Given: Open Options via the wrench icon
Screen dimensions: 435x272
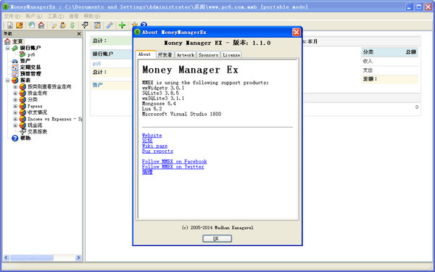Looking at the screenshot, I should pos(109,25).
